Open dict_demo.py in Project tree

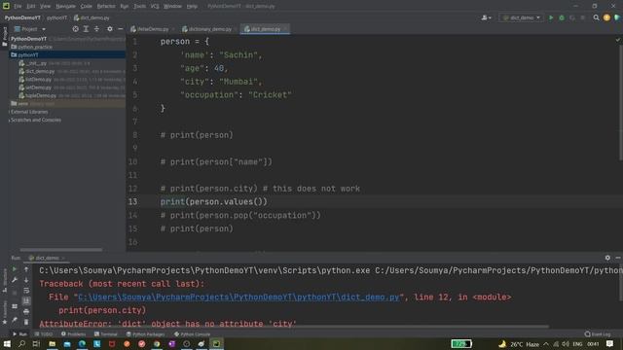point(40,71)
